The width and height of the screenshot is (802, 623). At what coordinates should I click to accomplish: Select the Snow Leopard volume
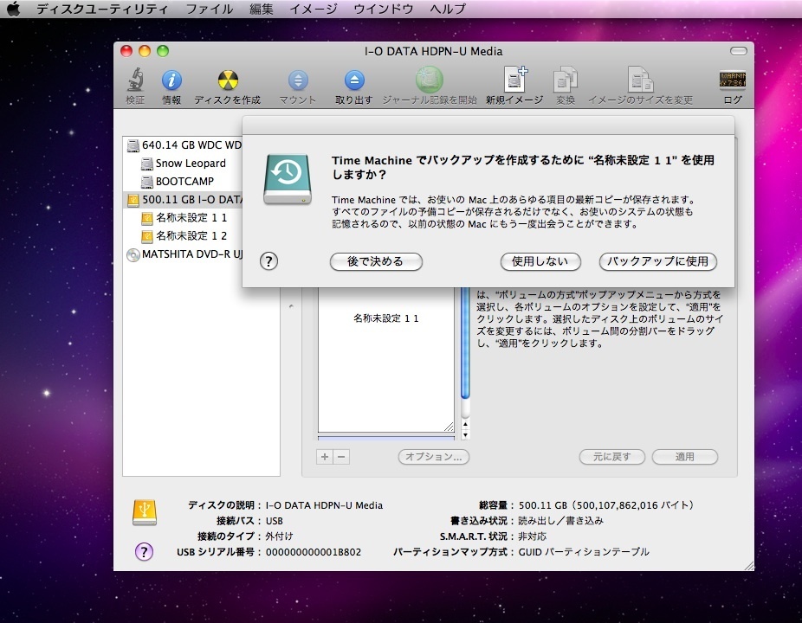(x=190, y=164)
